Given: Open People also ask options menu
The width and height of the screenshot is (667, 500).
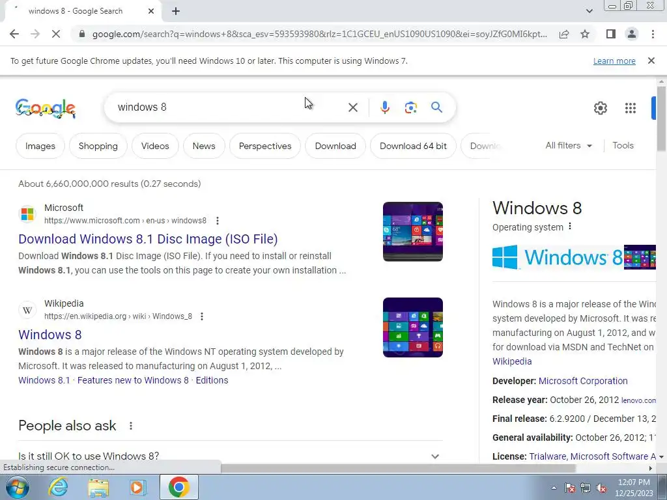Looking at the screenshot, I should tap(130, 426).
